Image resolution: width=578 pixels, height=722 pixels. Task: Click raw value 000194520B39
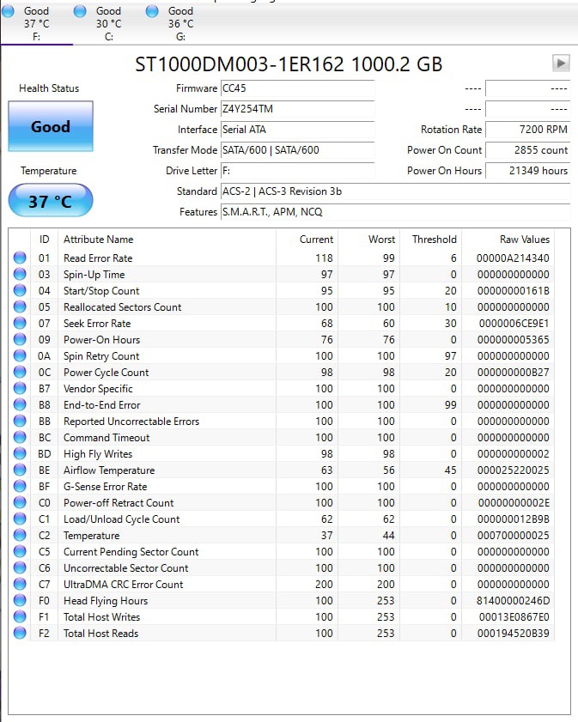tap(513, 633)
